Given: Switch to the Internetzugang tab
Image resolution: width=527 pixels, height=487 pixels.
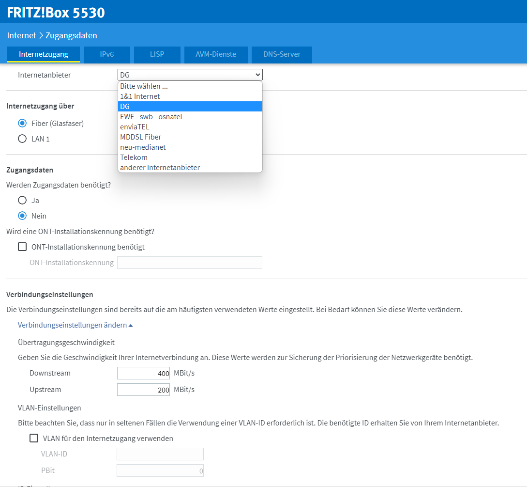Looking at the screenshot, I should [x=44, y=55].
